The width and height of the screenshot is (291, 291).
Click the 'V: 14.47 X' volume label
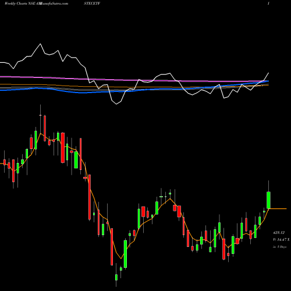pyautogui.click(x=281, y=240)
